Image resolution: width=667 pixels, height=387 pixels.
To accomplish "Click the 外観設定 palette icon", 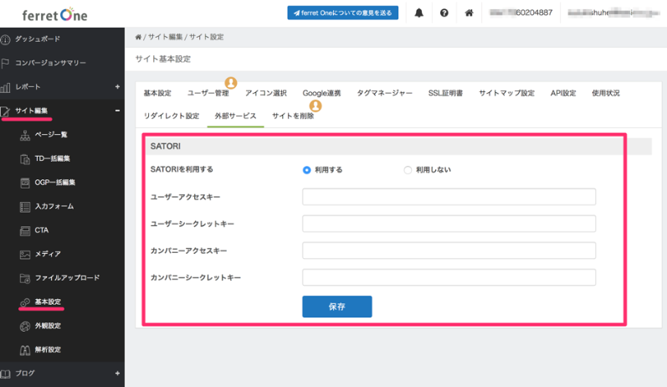I will (x=25, y=326).
